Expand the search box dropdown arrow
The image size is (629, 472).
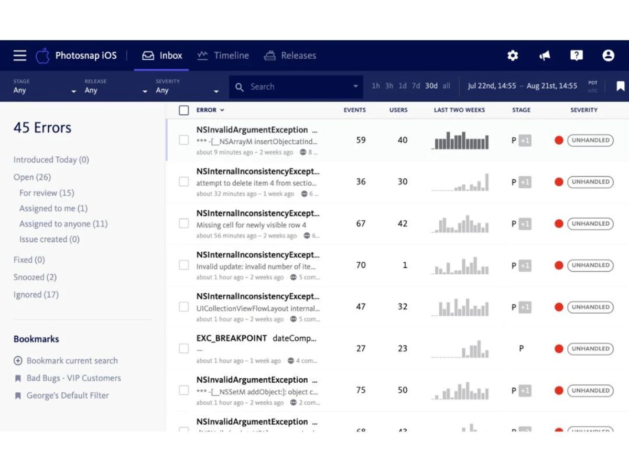click(x=356, y=87)
